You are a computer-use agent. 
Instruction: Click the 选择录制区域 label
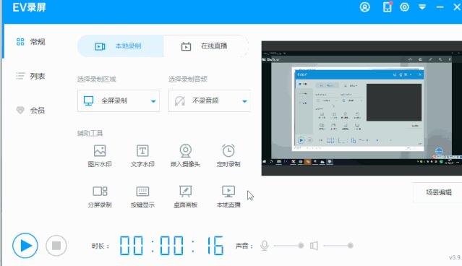(x=97, y=79)
